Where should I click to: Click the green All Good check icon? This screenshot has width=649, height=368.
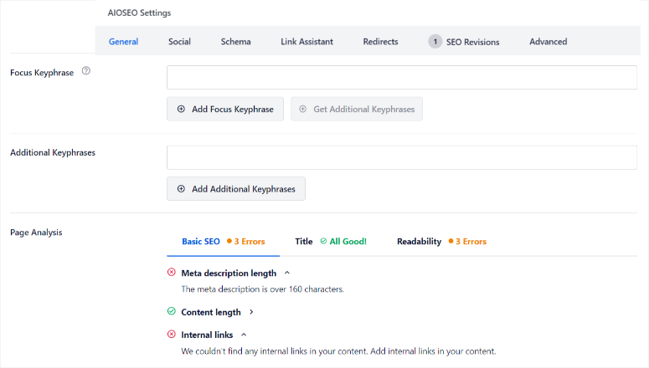pos(323,242)
